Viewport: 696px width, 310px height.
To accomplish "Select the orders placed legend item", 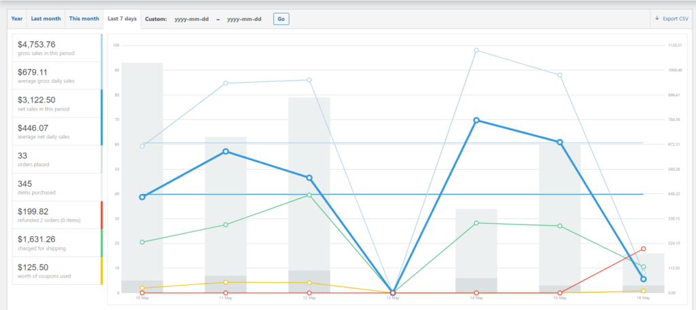I will (56, 159).
